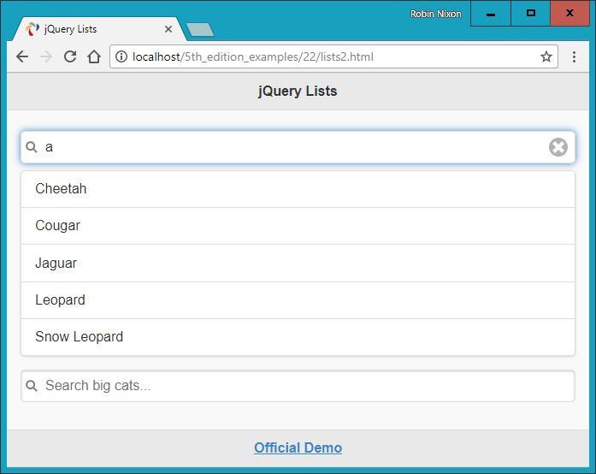
Task: Open a new browser tab
Action: click(x=200, y=29)
